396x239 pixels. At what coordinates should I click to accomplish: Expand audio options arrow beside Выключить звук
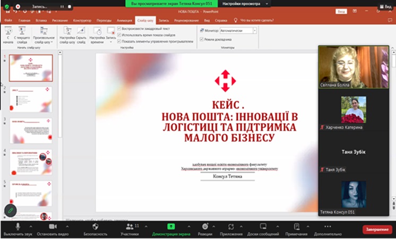tap(31, 227)
